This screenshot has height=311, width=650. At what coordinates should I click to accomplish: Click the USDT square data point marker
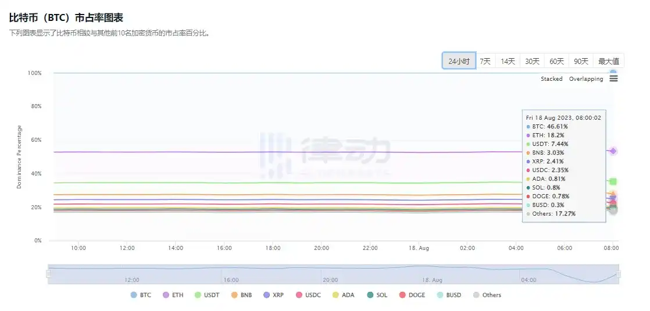[x=613, y=181]
